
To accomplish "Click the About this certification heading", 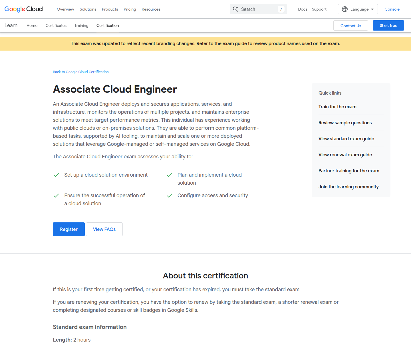I will [x=205, y=276].
